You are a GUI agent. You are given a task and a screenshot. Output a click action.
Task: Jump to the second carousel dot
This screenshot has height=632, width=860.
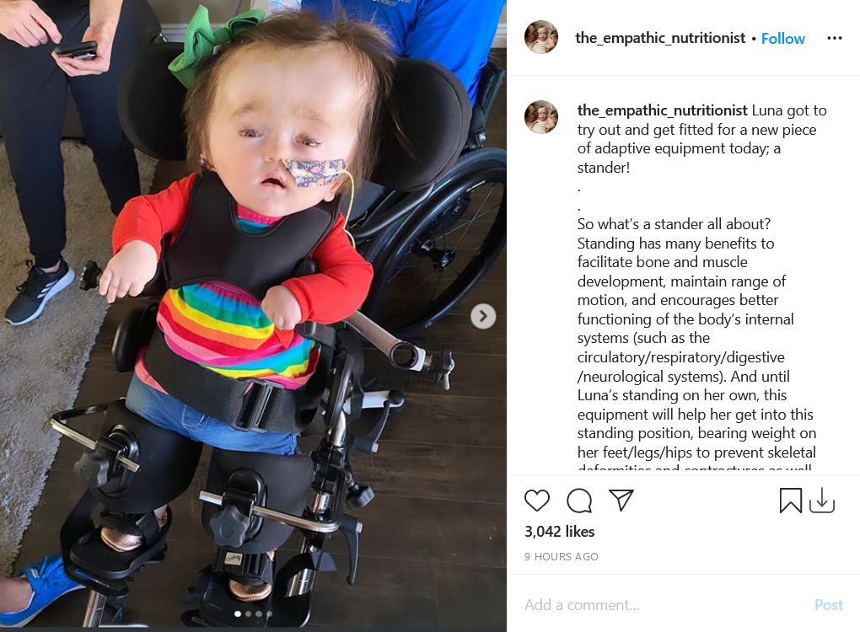(x=249, y=614)
